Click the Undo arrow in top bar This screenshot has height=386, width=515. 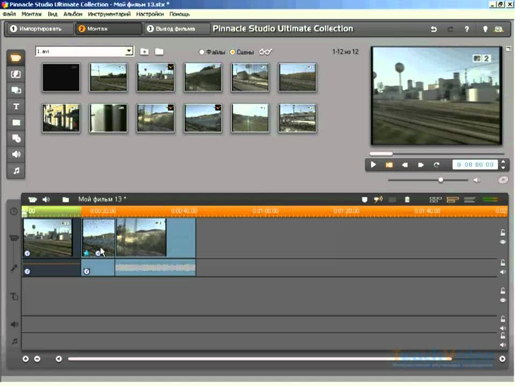(434, 29)
